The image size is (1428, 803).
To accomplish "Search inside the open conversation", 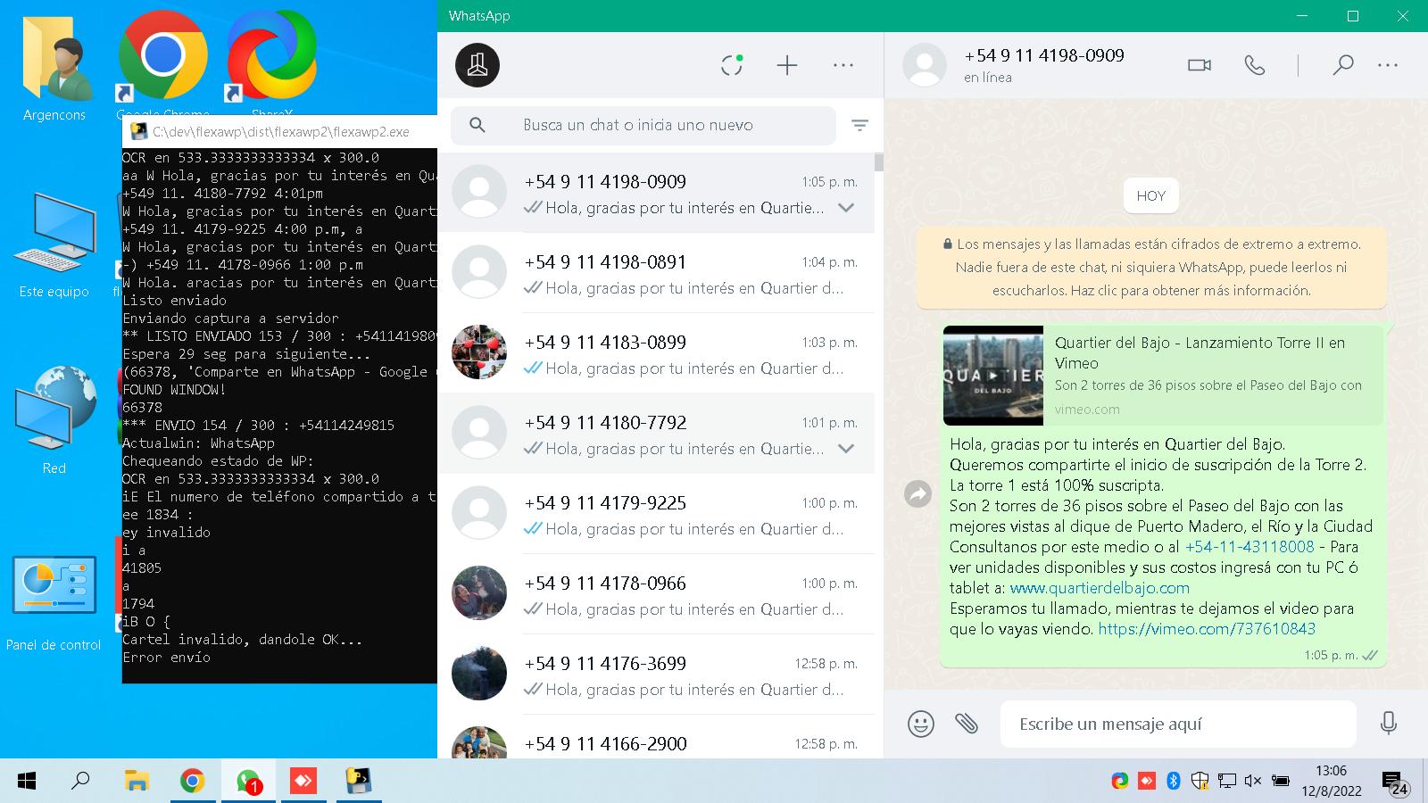I will point(1343,65).
